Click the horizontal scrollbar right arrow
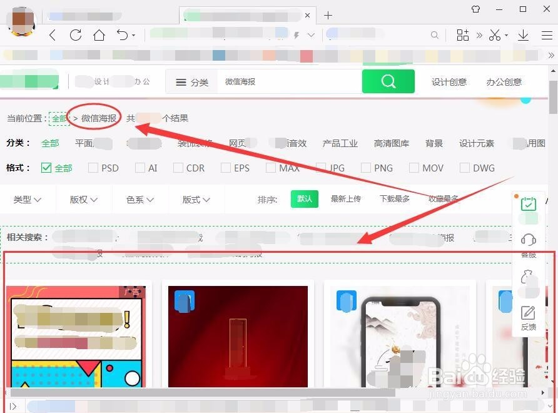Screen dimensions: 558x413 pos(543,392)
